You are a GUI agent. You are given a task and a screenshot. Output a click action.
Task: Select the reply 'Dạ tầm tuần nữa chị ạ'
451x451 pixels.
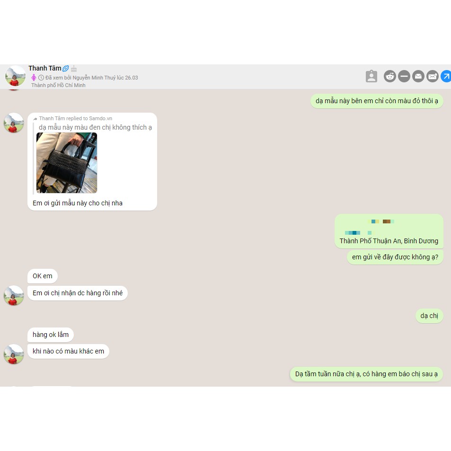(366, 374)
